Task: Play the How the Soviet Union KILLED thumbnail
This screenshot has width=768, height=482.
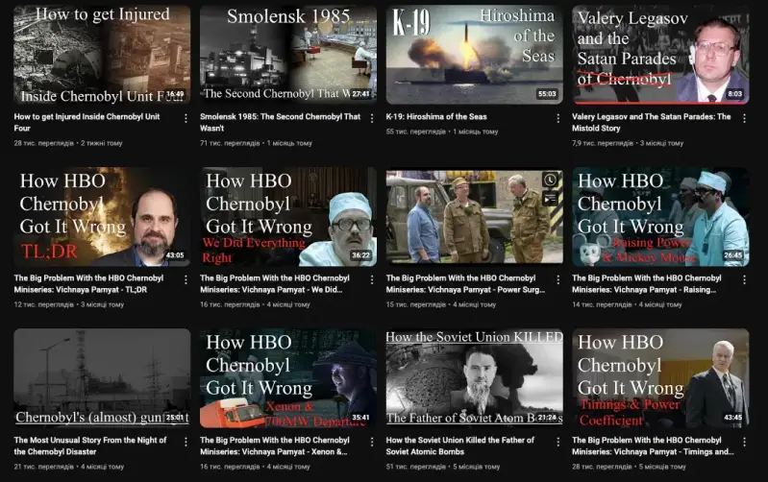Action: [474, 378]
